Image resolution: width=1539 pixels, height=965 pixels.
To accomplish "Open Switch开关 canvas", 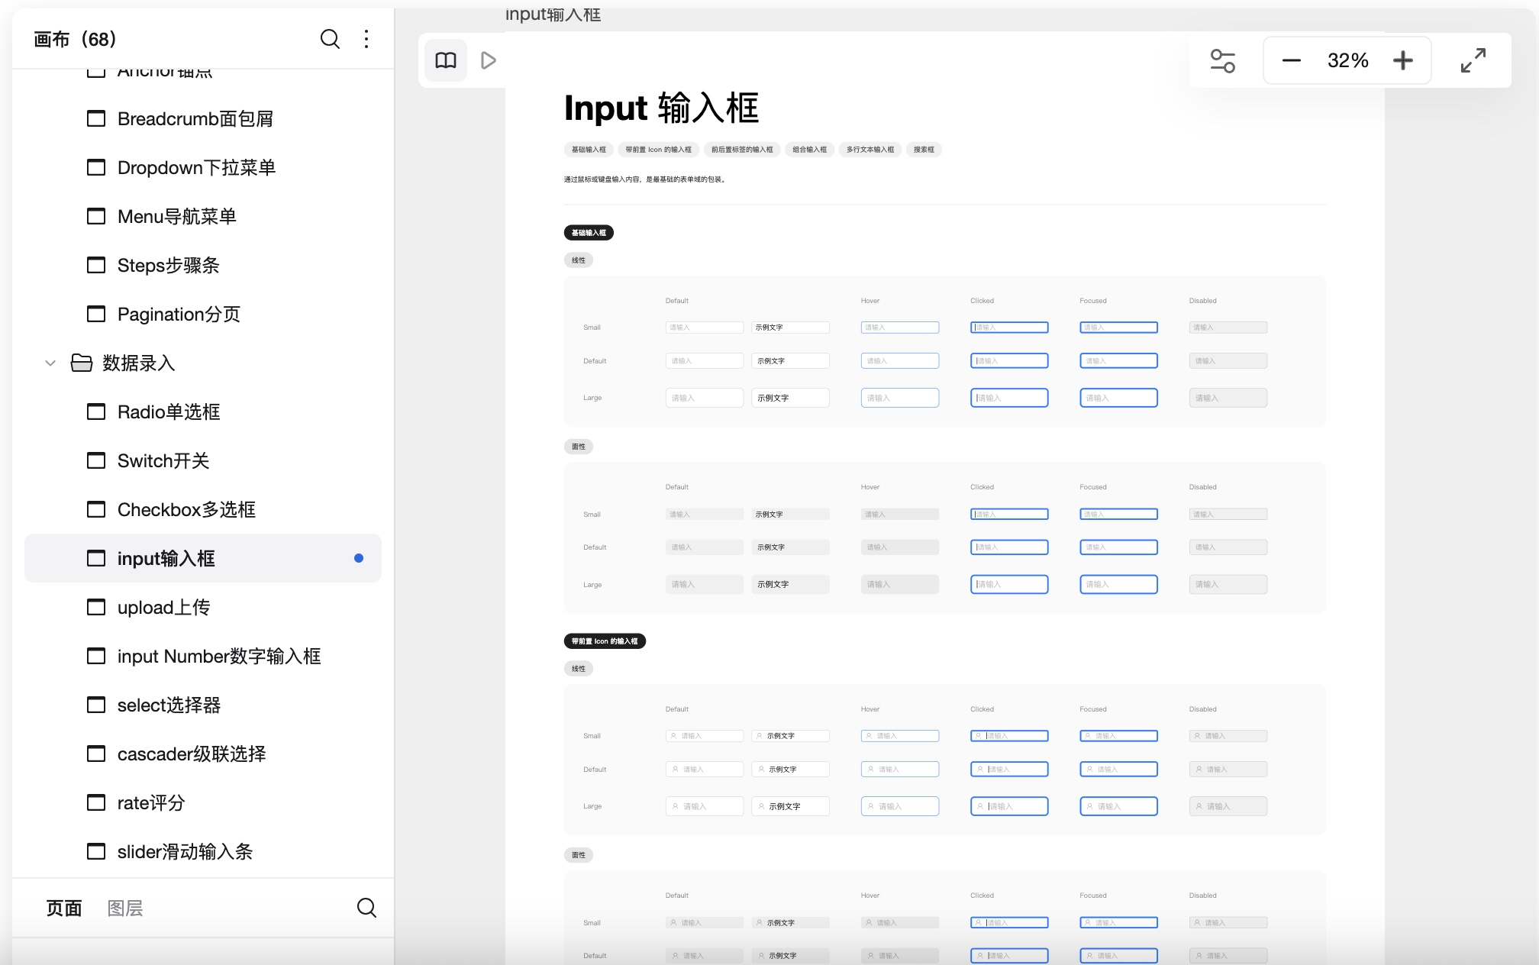I will tap(203, 461).
